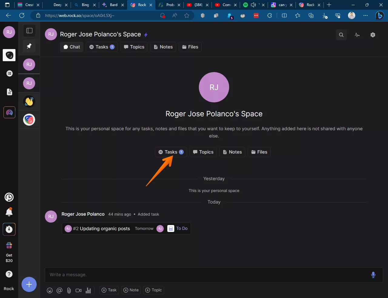Click the centered Topics button
This screenshot has height=298, width=388.
click(203, 152)
